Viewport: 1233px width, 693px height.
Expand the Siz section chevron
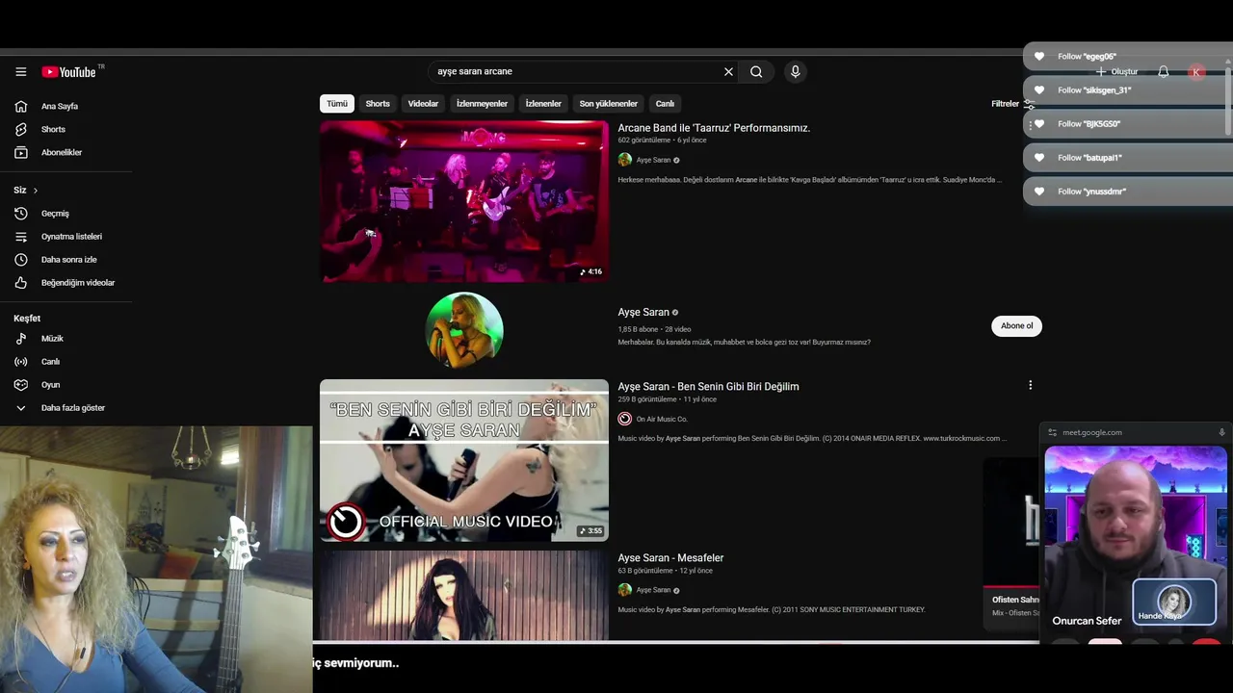(x=36, y=191)
